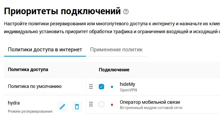Click the Оператор мобильной связи connection name
This screenshot has width=220, height=114.
coord(150,102)
